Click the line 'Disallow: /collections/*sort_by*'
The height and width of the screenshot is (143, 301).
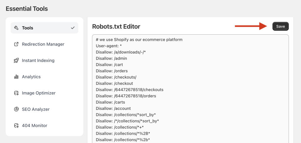(x=126, y=115)
